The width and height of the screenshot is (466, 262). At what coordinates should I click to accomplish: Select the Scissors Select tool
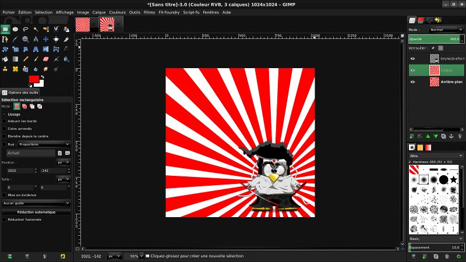(x=56, y=29)
